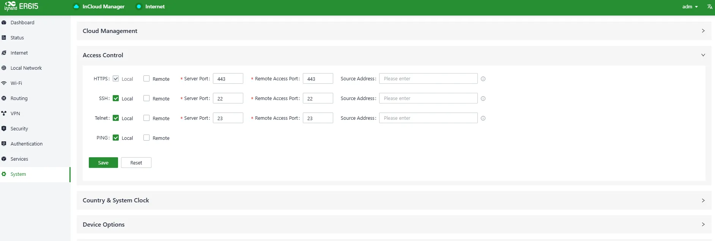The image size is (715, 241).
Task: Click info icon beside Telnet Source Address
Action: point(483,118)
